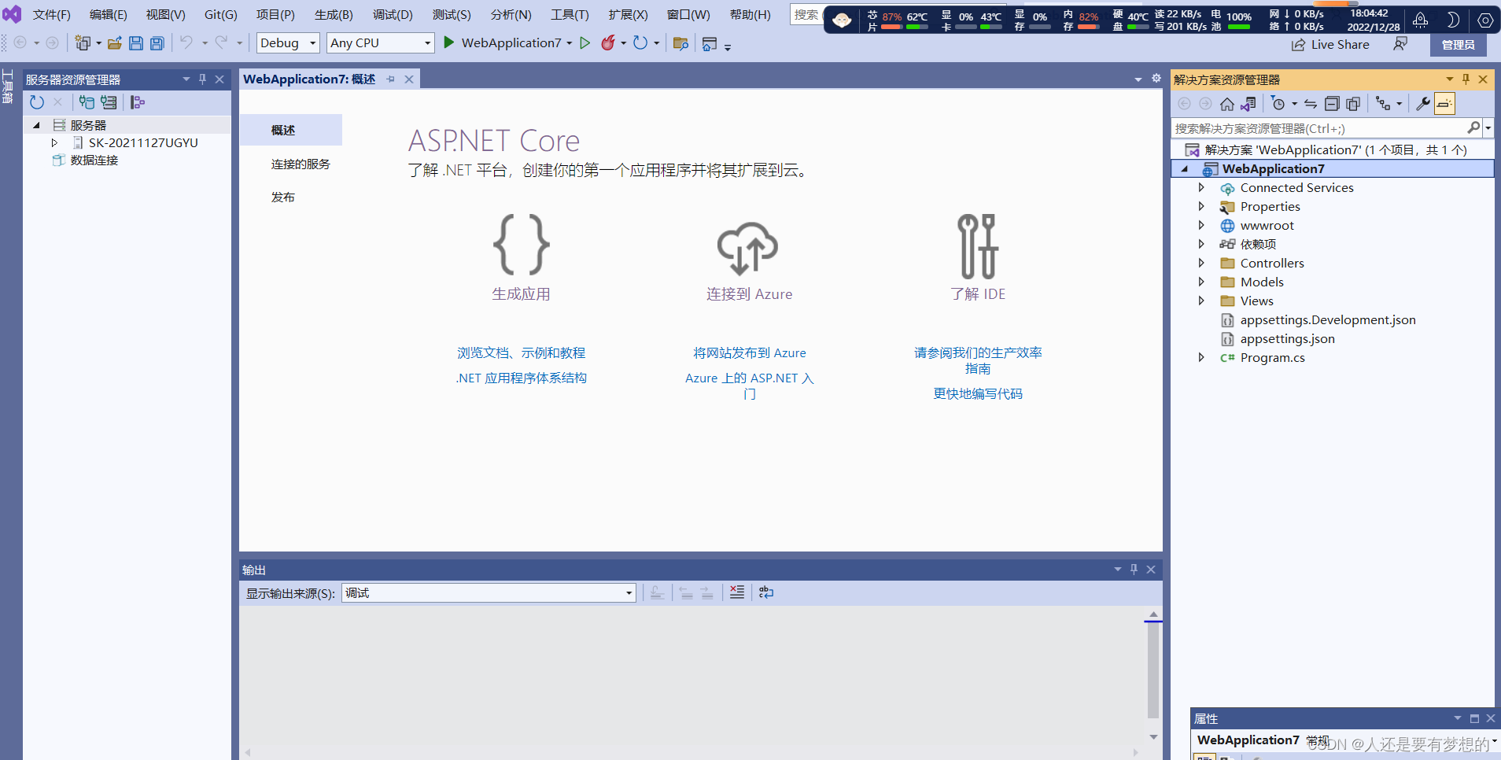Open Properties wrench icon in Solution Explorer
Viewport: 1501px width, 760px height.
pos(1423,104)
